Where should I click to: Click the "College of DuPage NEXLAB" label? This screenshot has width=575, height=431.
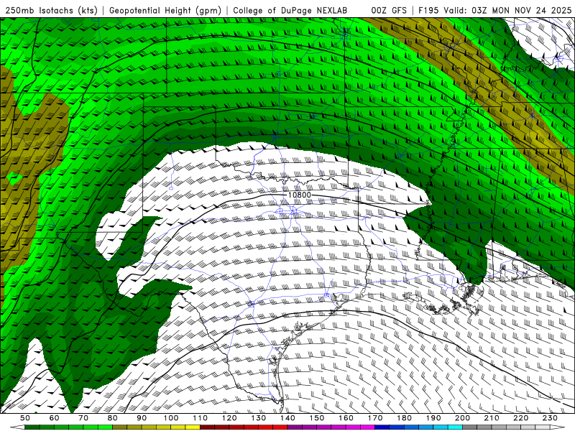click(290, 10)
